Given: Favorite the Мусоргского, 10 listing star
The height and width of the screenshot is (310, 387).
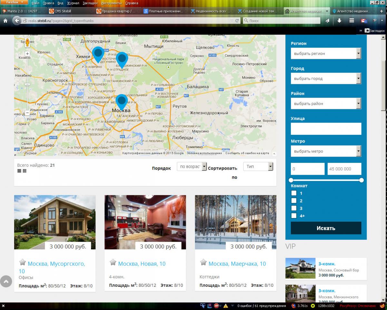Looking at the screenshot, I should (x=22, y=262).
